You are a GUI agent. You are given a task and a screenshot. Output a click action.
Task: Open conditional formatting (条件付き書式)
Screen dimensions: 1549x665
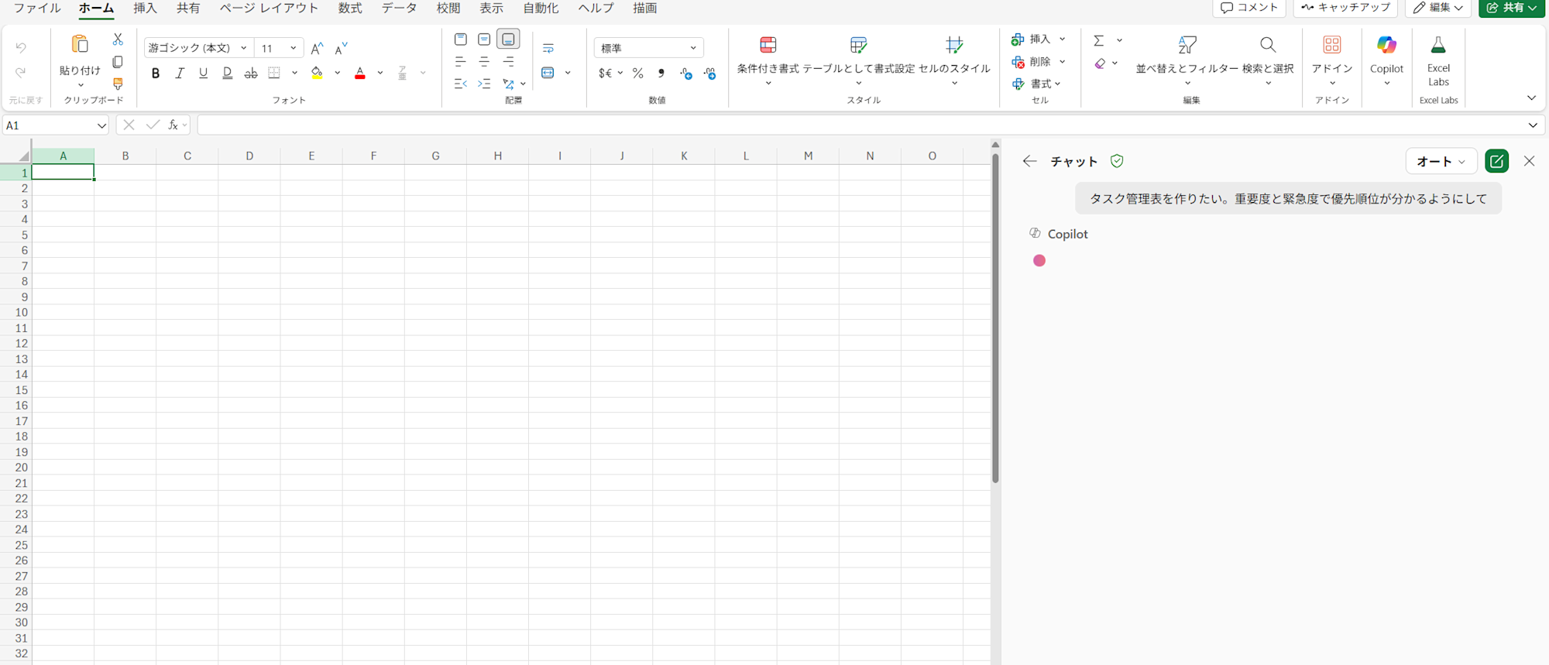point(767,56)
